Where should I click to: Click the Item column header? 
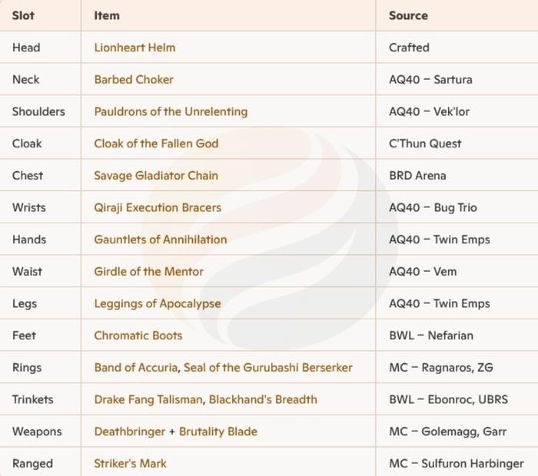pos(107,15)
